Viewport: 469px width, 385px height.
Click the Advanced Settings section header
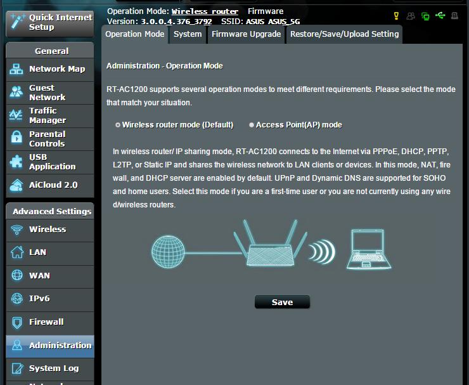click(50, 211)
